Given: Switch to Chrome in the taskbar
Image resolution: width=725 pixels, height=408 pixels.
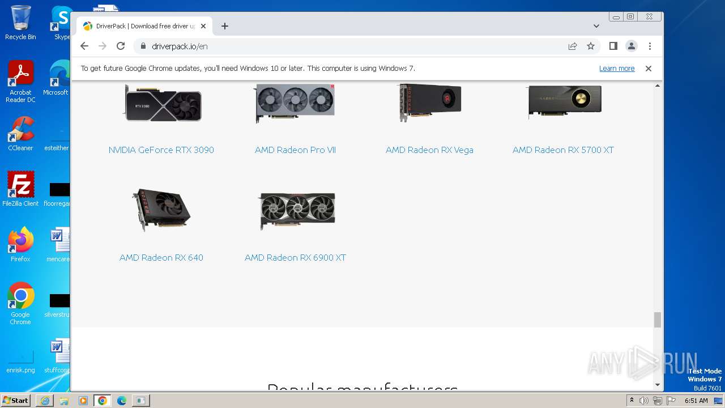Looking at the screenshot, I should (103, 401).
